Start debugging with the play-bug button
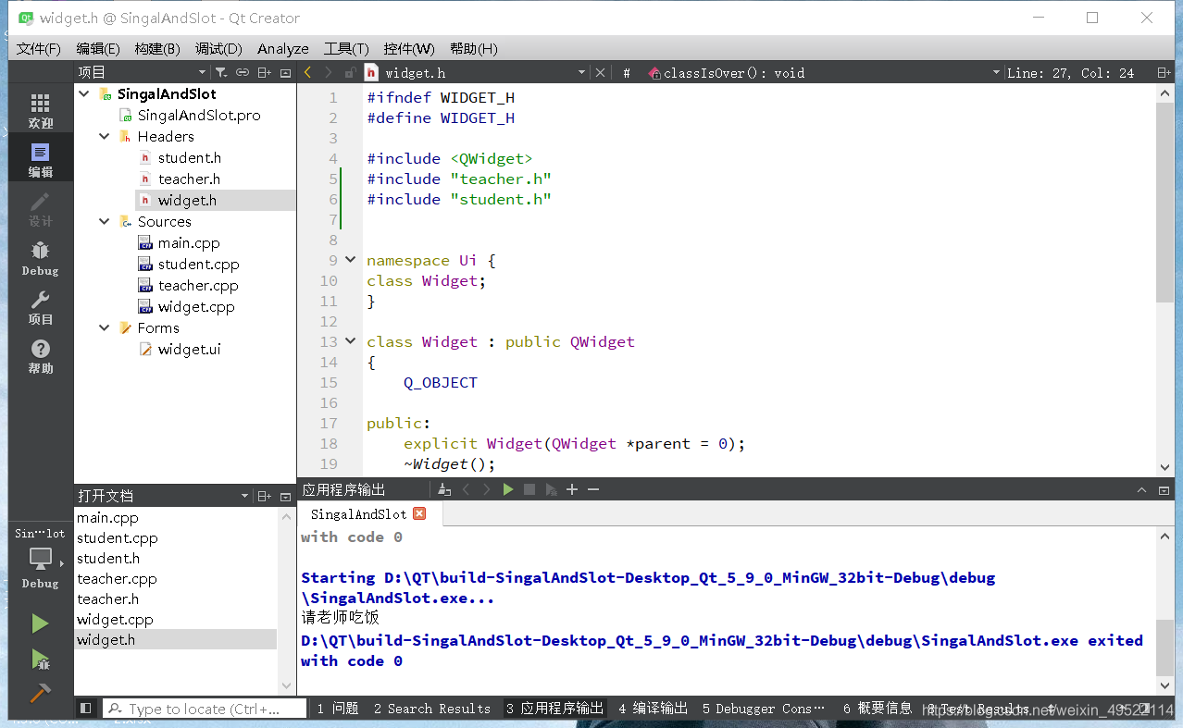Viewport: 1183px width, 728px height. point(40,659)
